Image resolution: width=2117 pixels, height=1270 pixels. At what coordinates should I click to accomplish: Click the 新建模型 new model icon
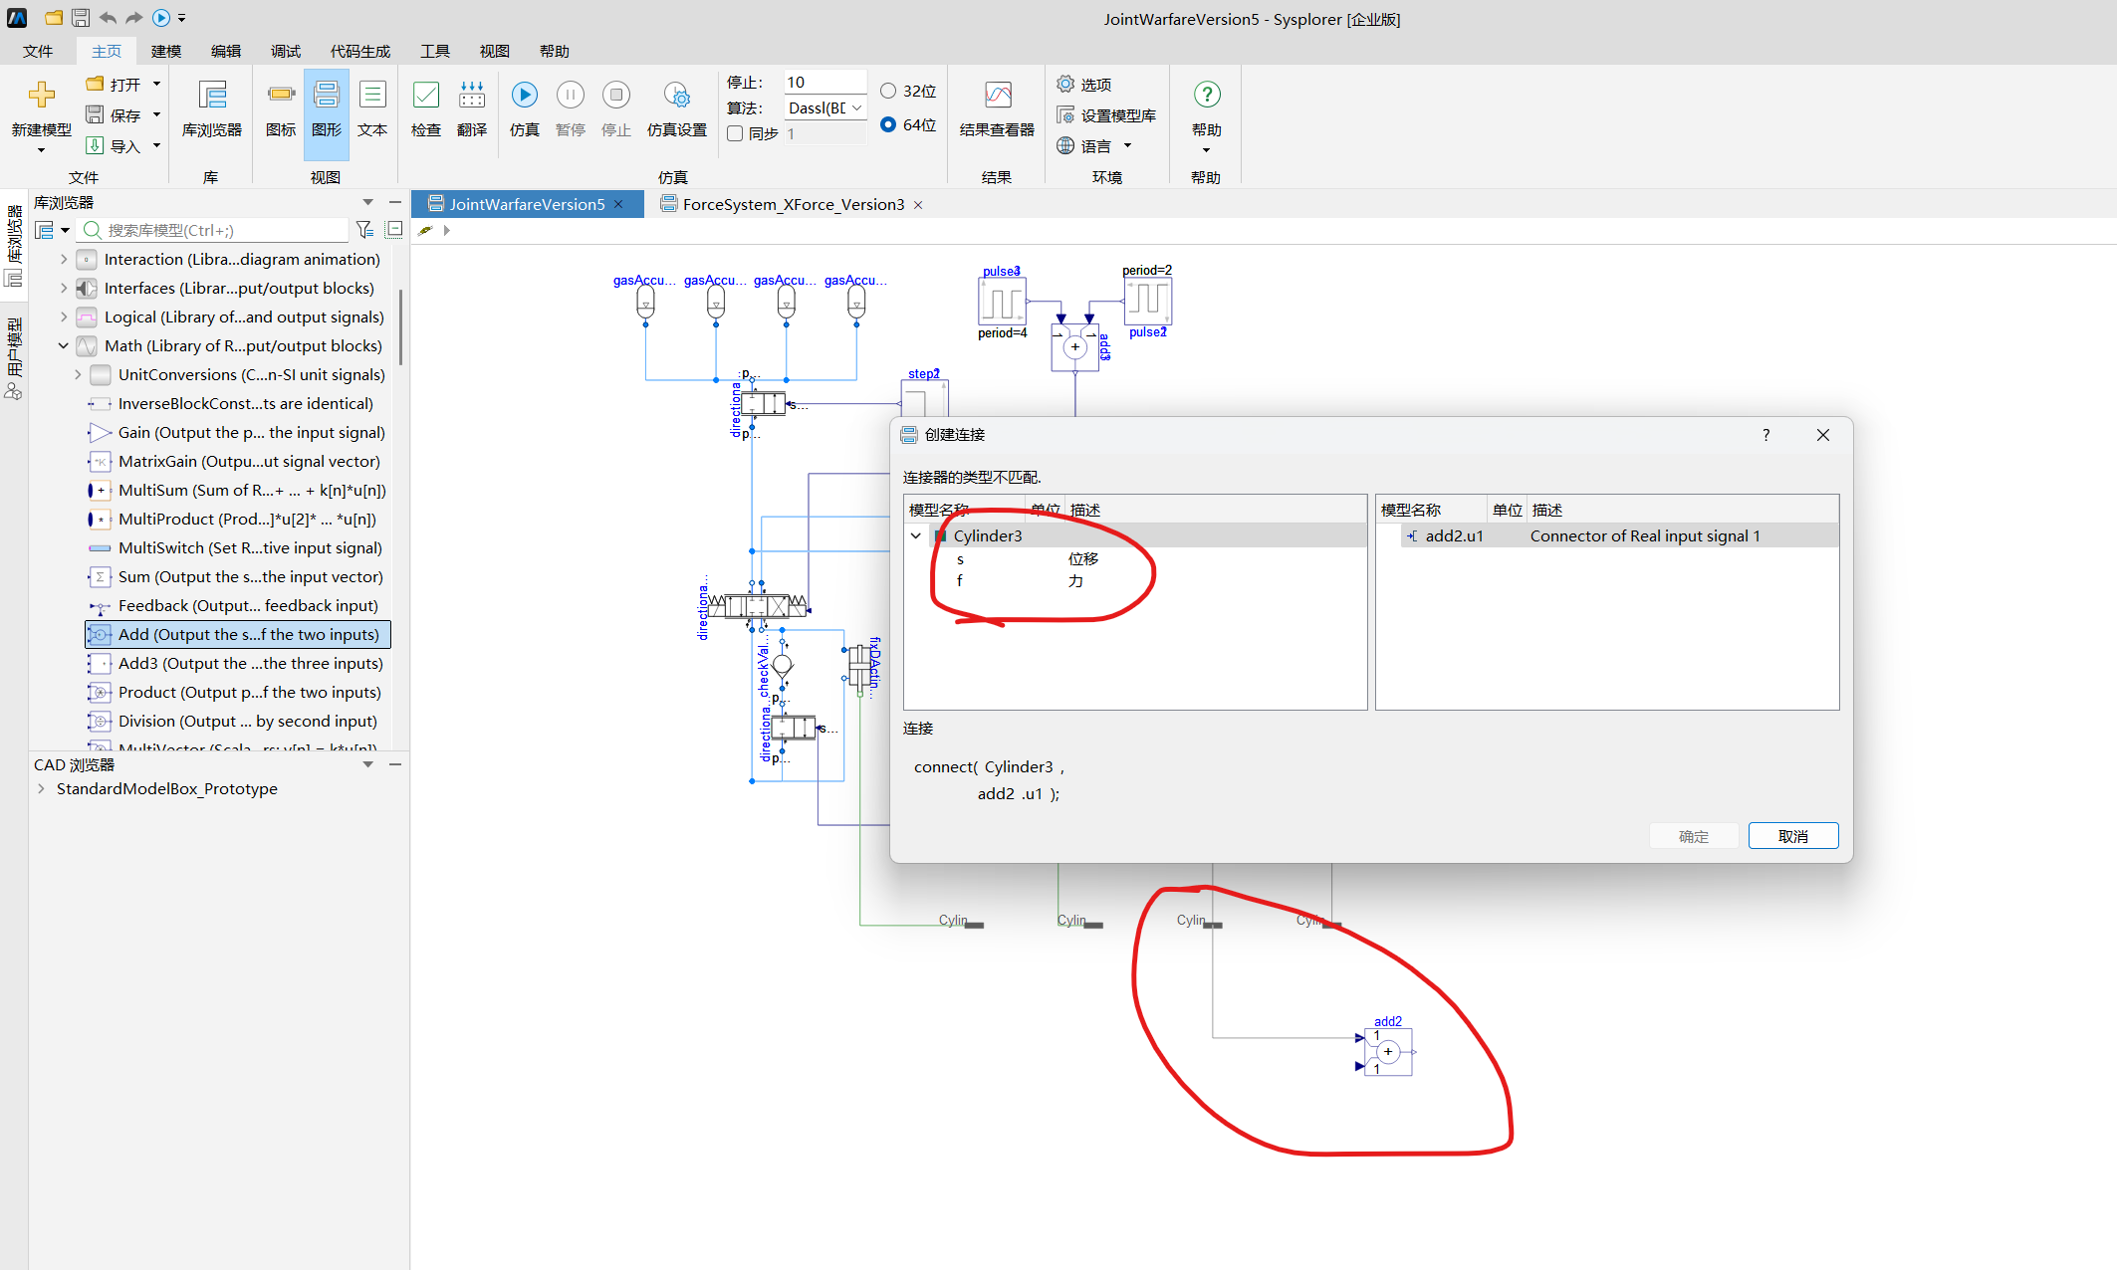pyautogui.click(x=42, y=95)
